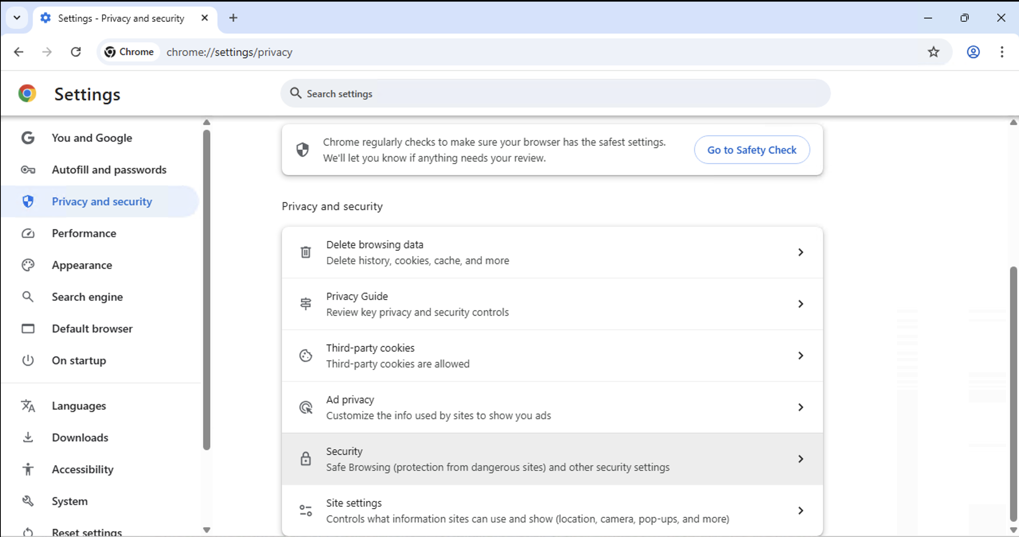Click the lock icon for Security
1019x537 pixels.
pyautogui.click(x=306, y=459)
